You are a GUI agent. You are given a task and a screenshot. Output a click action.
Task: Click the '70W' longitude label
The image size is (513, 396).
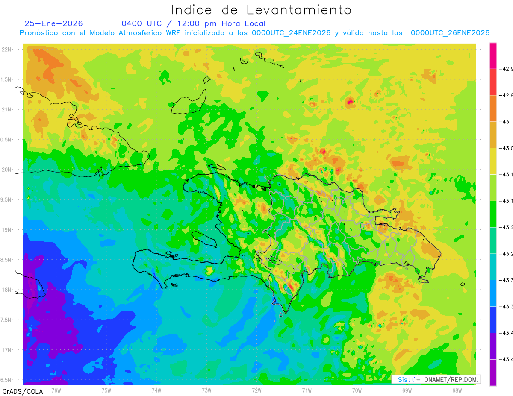tap(357, 390)
